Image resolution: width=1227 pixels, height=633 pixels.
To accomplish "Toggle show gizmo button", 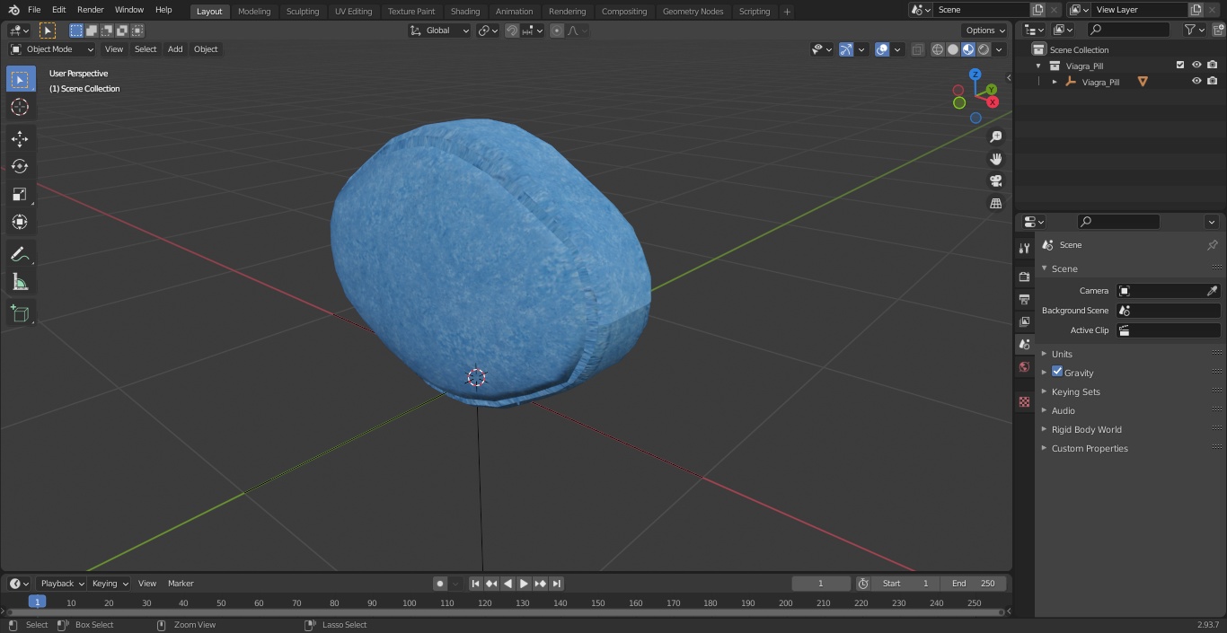I will click(x=846, y=49).
